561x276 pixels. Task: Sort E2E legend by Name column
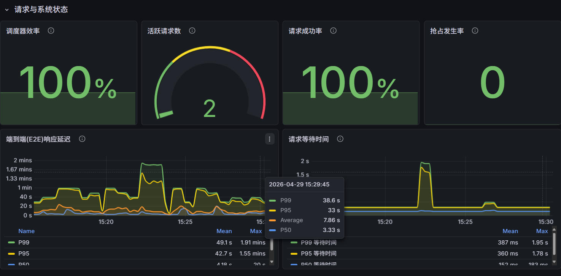click(x=26, y=231)
